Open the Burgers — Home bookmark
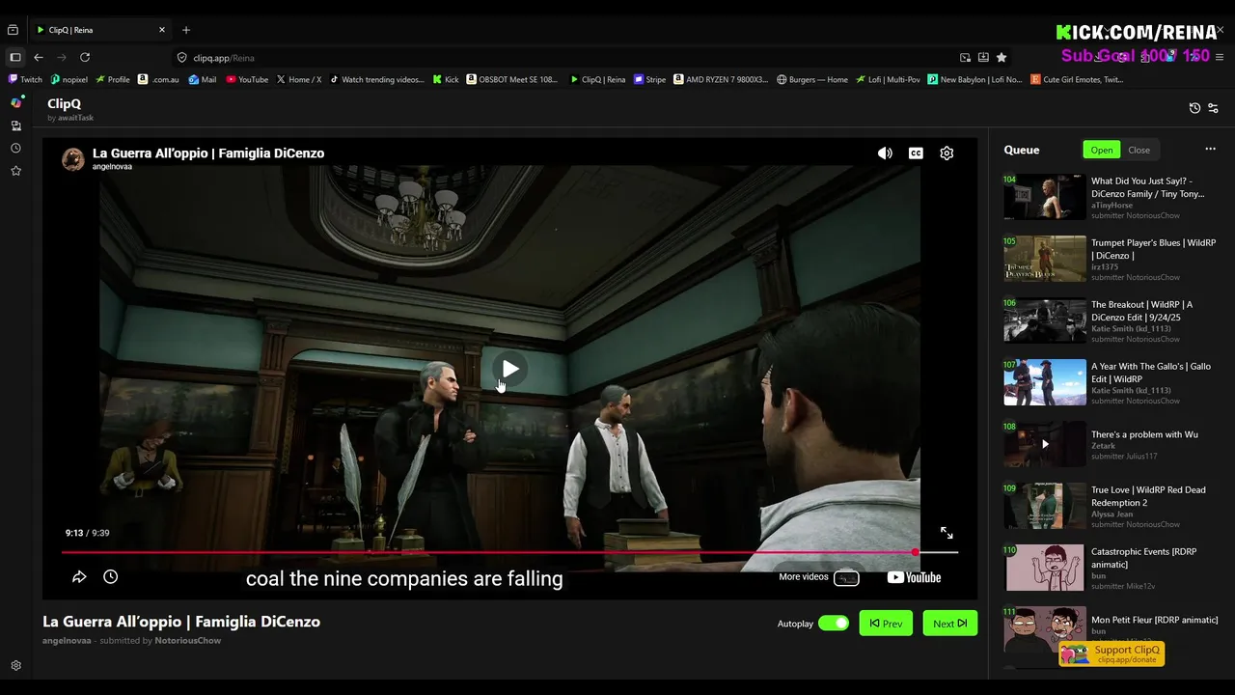This screenshot has height=695, width=1235. pos(812,80)
